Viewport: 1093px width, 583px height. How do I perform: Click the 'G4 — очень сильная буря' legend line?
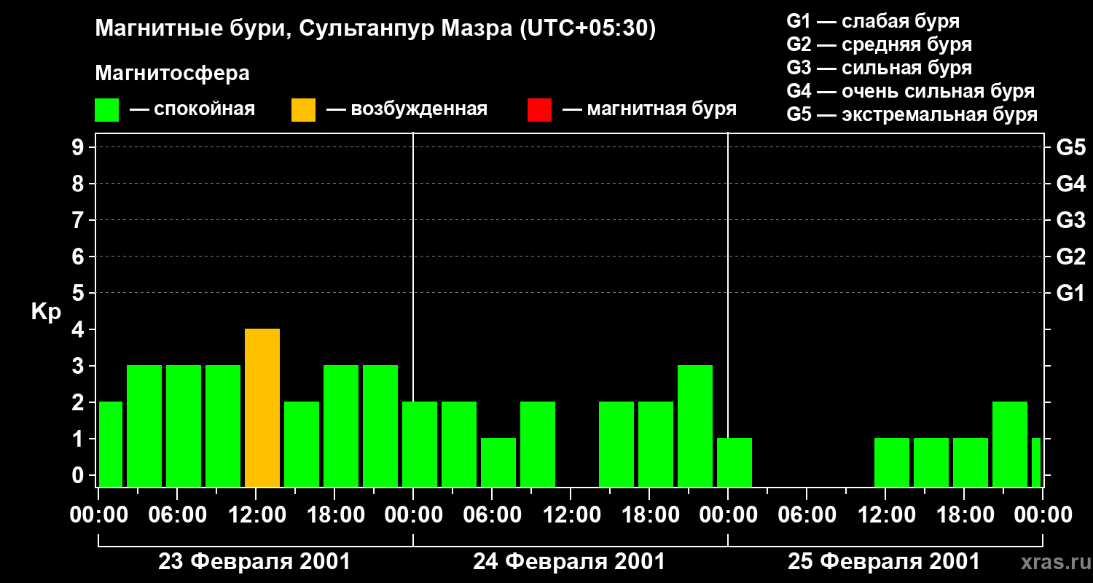pos(911,91)
